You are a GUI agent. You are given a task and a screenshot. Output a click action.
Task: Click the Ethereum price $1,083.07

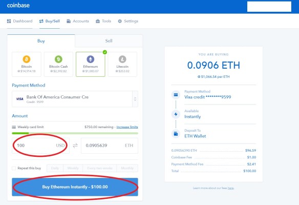click(x=91, y=71)
